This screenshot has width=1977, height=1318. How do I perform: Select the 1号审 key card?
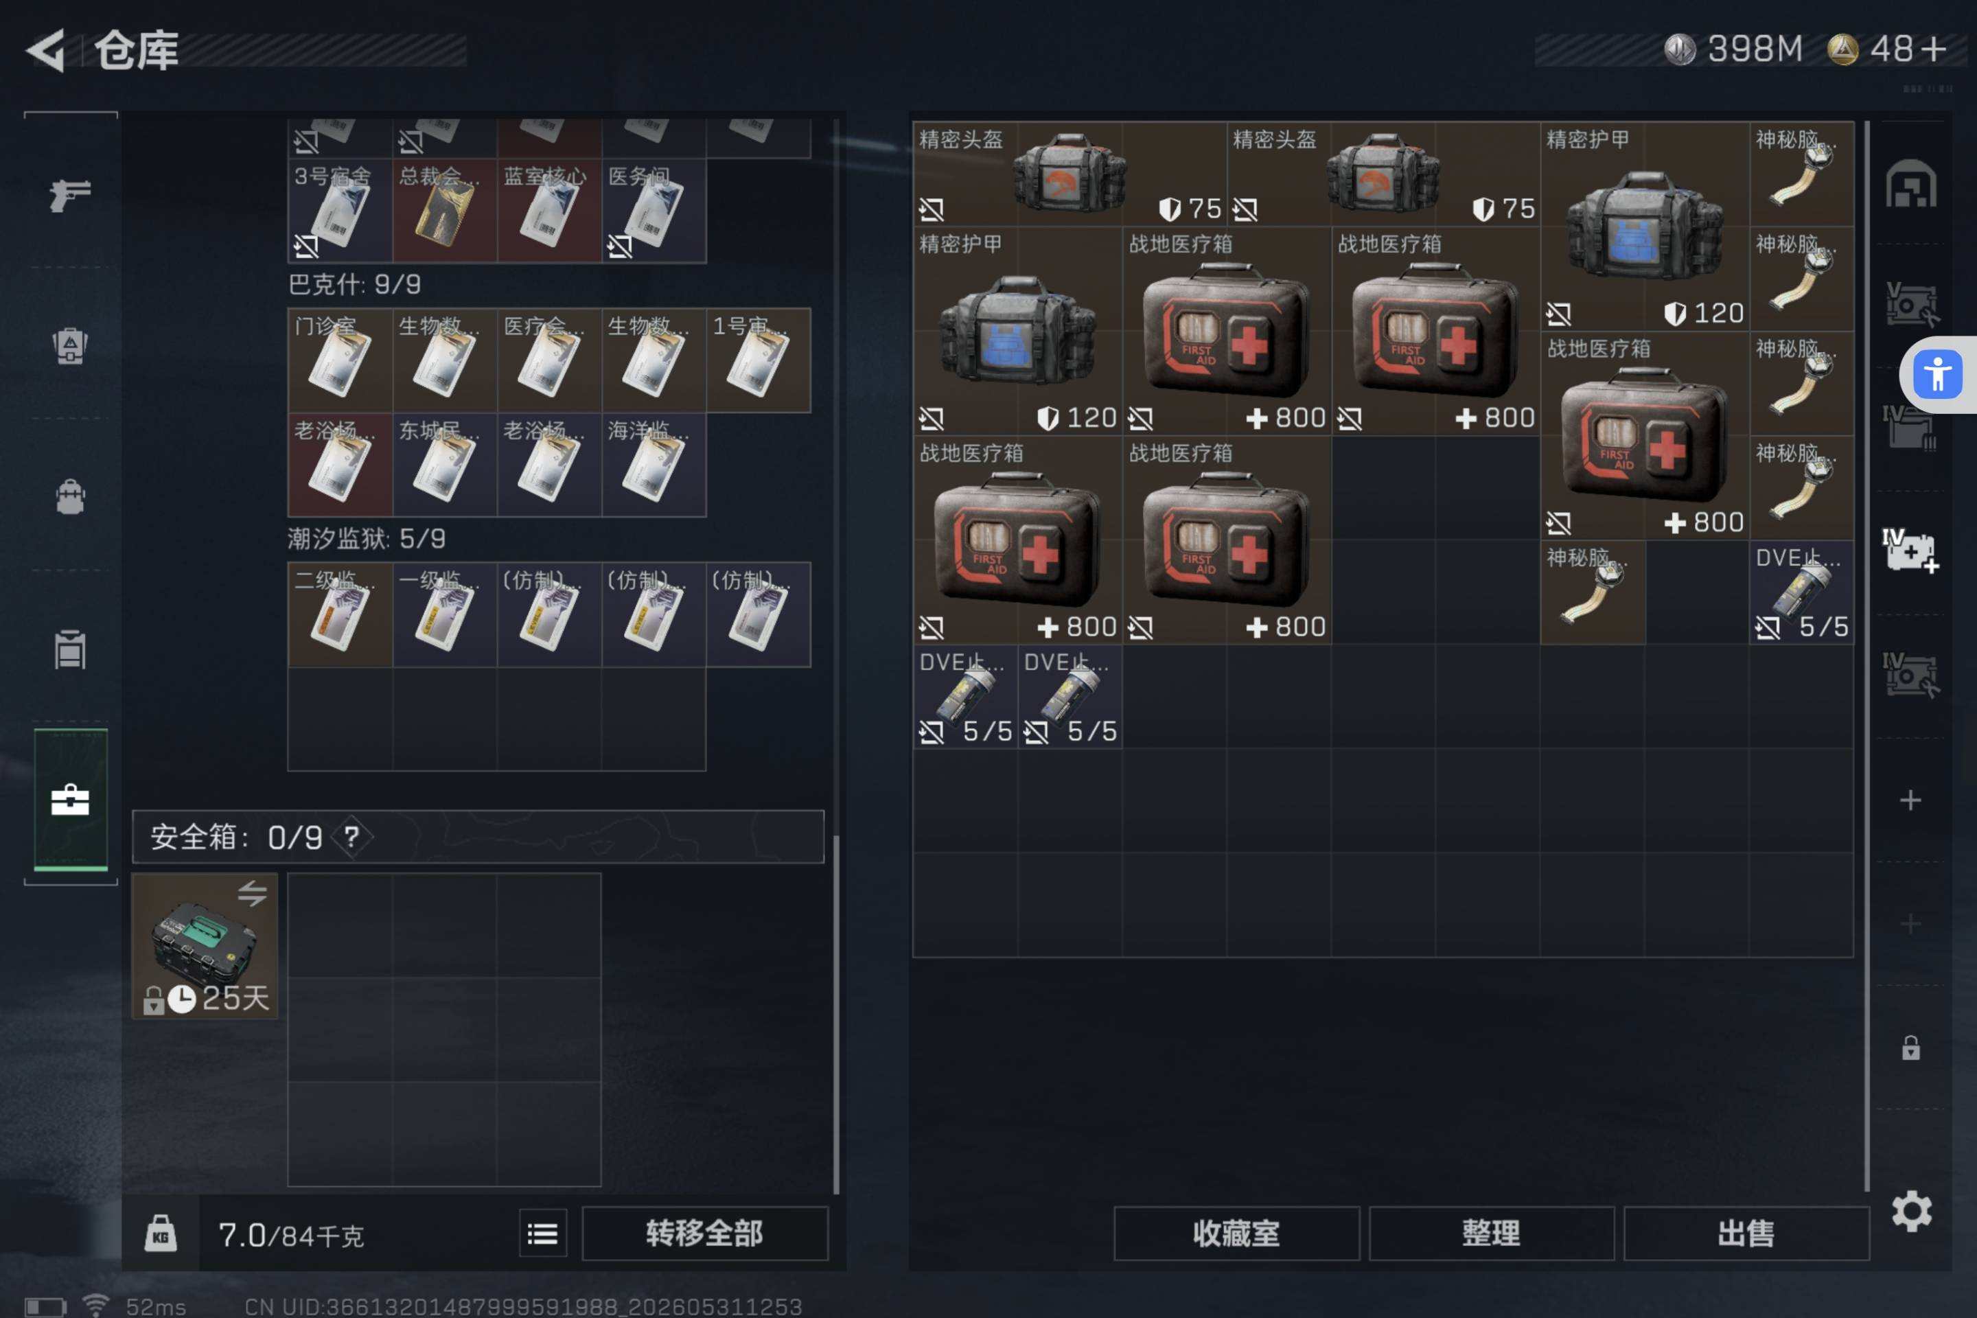click(758, 360)
